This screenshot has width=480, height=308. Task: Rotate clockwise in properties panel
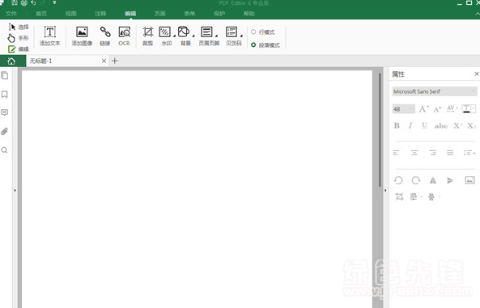416,180
